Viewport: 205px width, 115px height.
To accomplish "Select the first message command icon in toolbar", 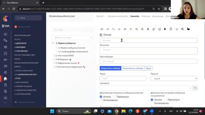I will 102,29.
